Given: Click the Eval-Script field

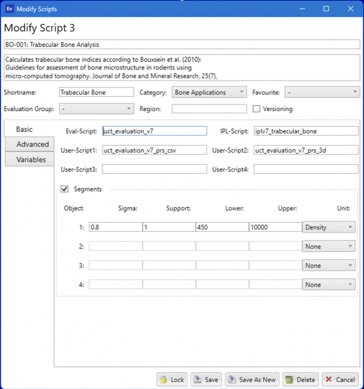Looking at the screenshot, I should (x=154, y=131).
